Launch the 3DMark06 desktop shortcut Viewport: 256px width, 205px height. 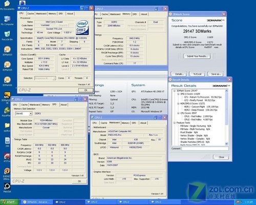7,81
